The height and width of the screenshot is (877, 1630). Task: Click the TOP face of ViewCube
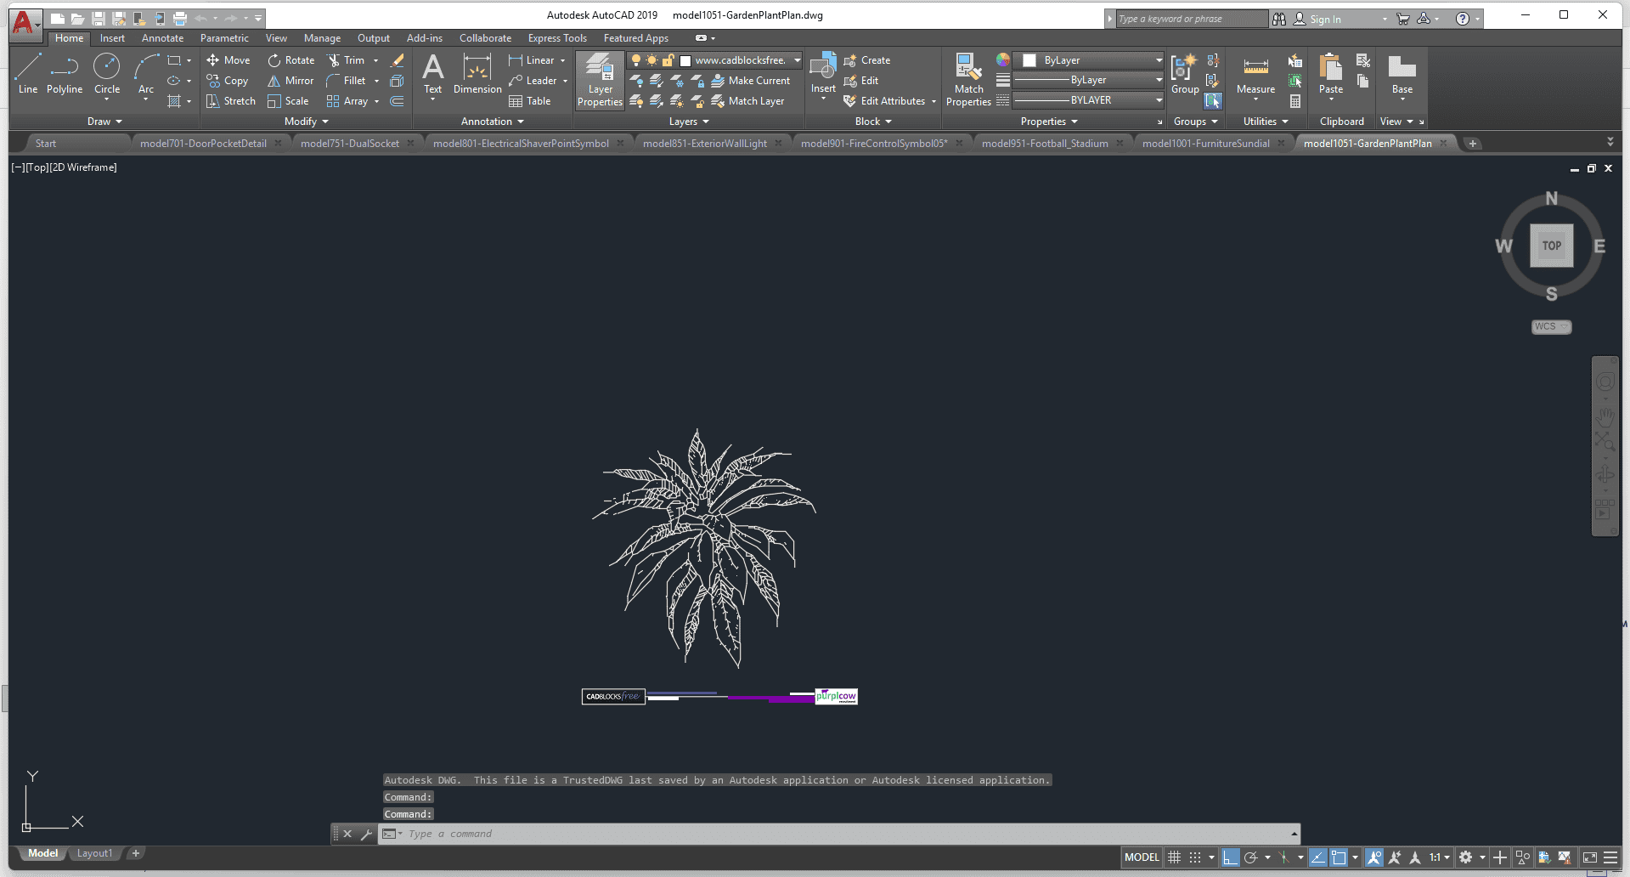1551,246
